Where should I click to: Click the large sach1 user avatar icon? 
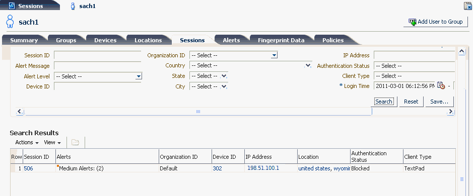coord(10,22)
